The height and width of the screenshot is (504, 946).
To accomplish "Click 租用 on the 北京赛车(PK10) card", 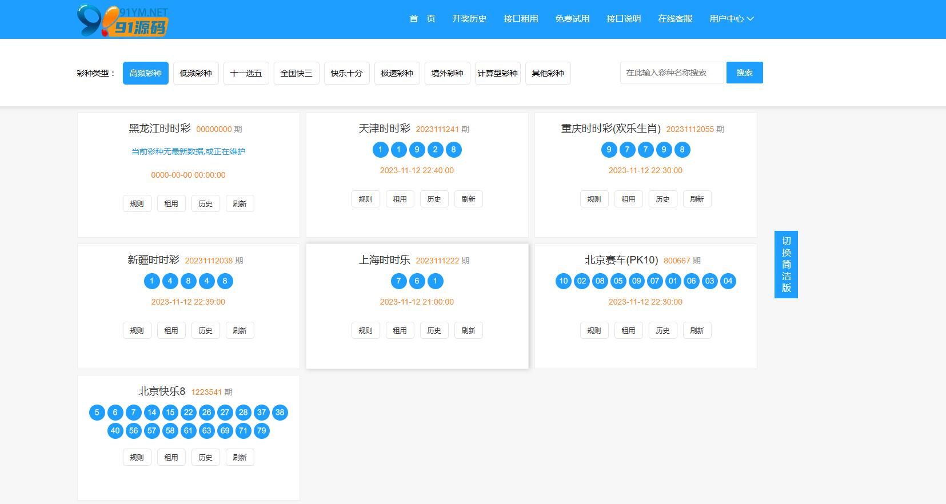I will tap(629, 330).
